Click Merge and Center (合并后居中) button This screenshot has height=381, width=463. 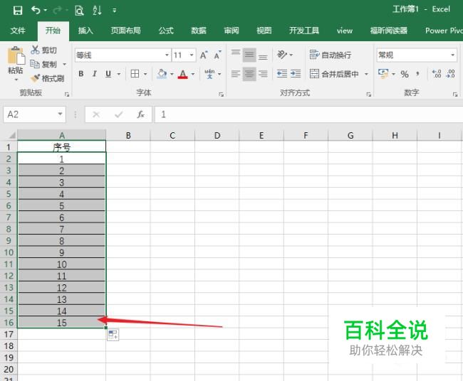point(335,74)
